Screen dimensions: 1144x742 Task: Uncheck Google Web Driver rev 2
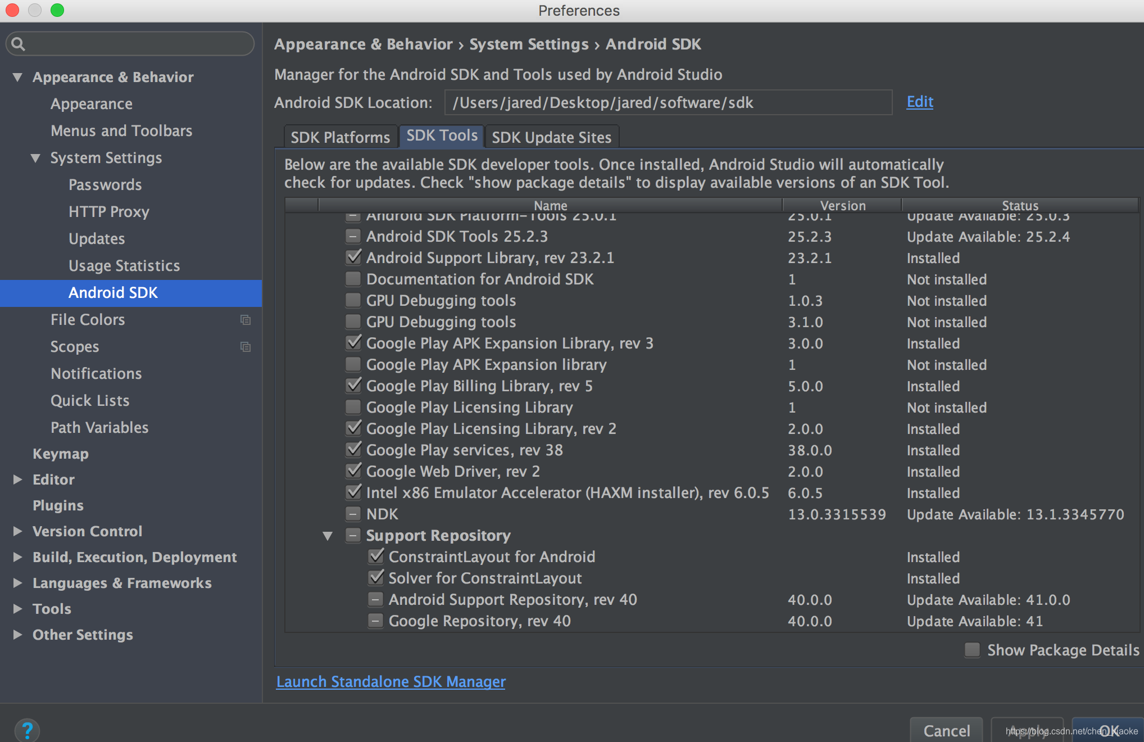click(353, 471)
